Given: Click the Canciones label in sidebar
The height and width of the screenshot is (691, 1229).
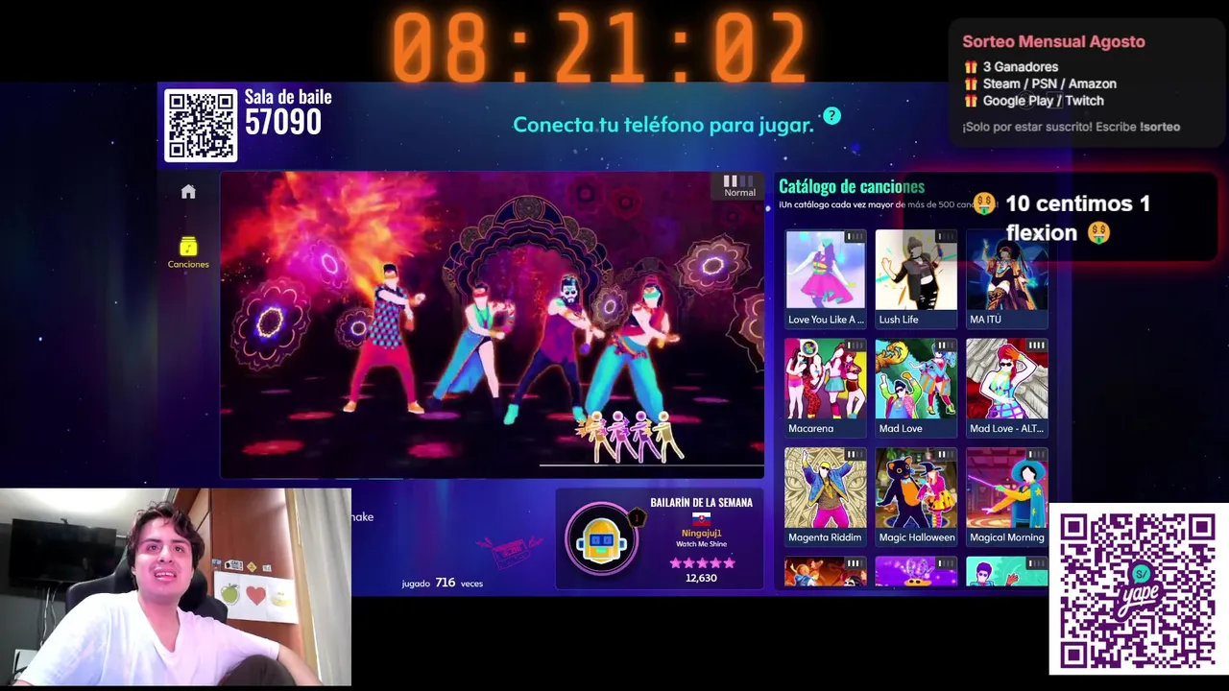Looking at the screenshot, I should coord(188,264).
